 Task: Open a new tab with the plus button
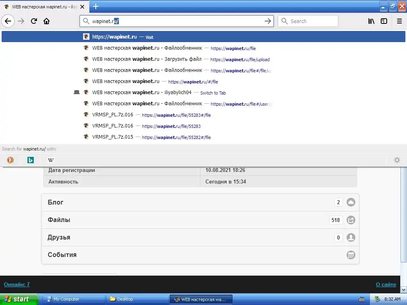[x=96, y=6]
